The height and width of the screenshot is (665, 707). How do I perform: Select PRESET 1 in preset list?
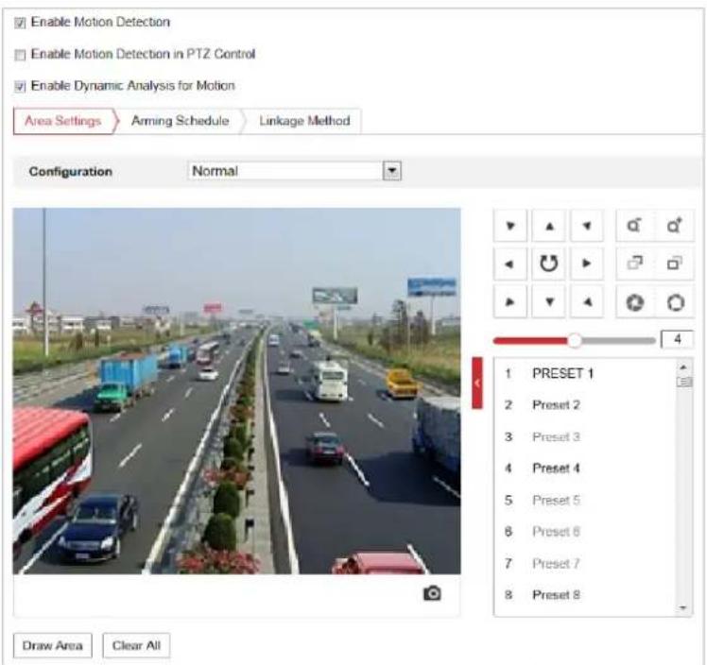pos(585,373)
